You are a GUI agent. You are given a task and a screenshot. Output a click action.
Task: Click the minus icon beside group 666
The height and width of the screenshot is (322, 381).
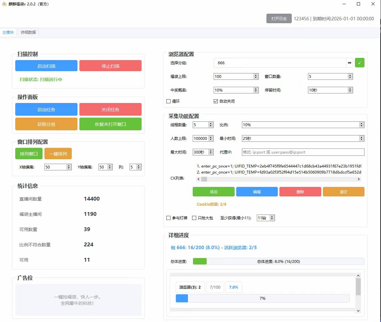click(350, 63)
